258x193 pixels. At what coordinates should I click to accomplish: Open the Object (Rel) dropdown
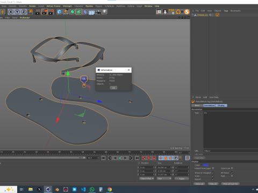point(147,179)
